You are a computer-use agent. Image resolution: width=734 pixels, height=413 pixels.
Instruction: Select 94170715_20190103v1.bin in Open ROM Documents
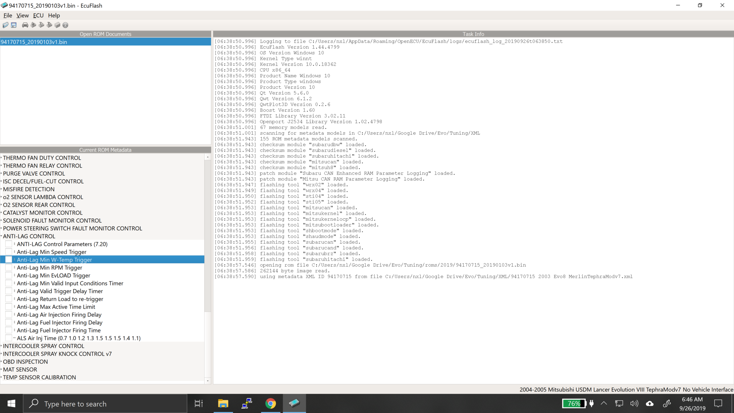tap(34, 42)
